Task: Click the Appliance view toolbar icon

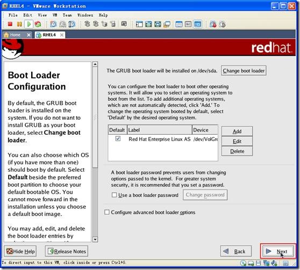Action: coord(188,24)
